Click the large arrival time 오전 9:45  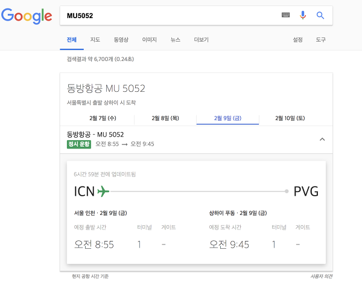pyautogui.click(x=229, y=245)
